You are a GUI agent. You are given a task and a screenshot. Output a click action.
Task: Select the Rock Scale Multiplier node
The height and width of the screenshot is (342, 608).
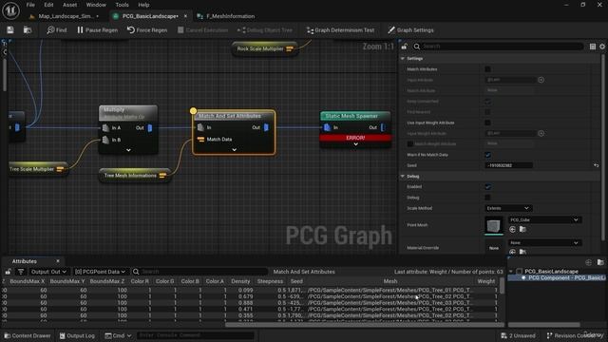pyautogui.click(x=264, y=48)
